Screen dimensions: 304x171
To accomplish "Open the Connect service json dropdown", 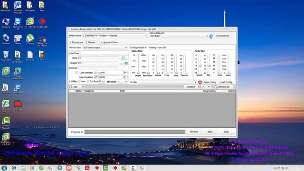I will (x=185, y=36).
